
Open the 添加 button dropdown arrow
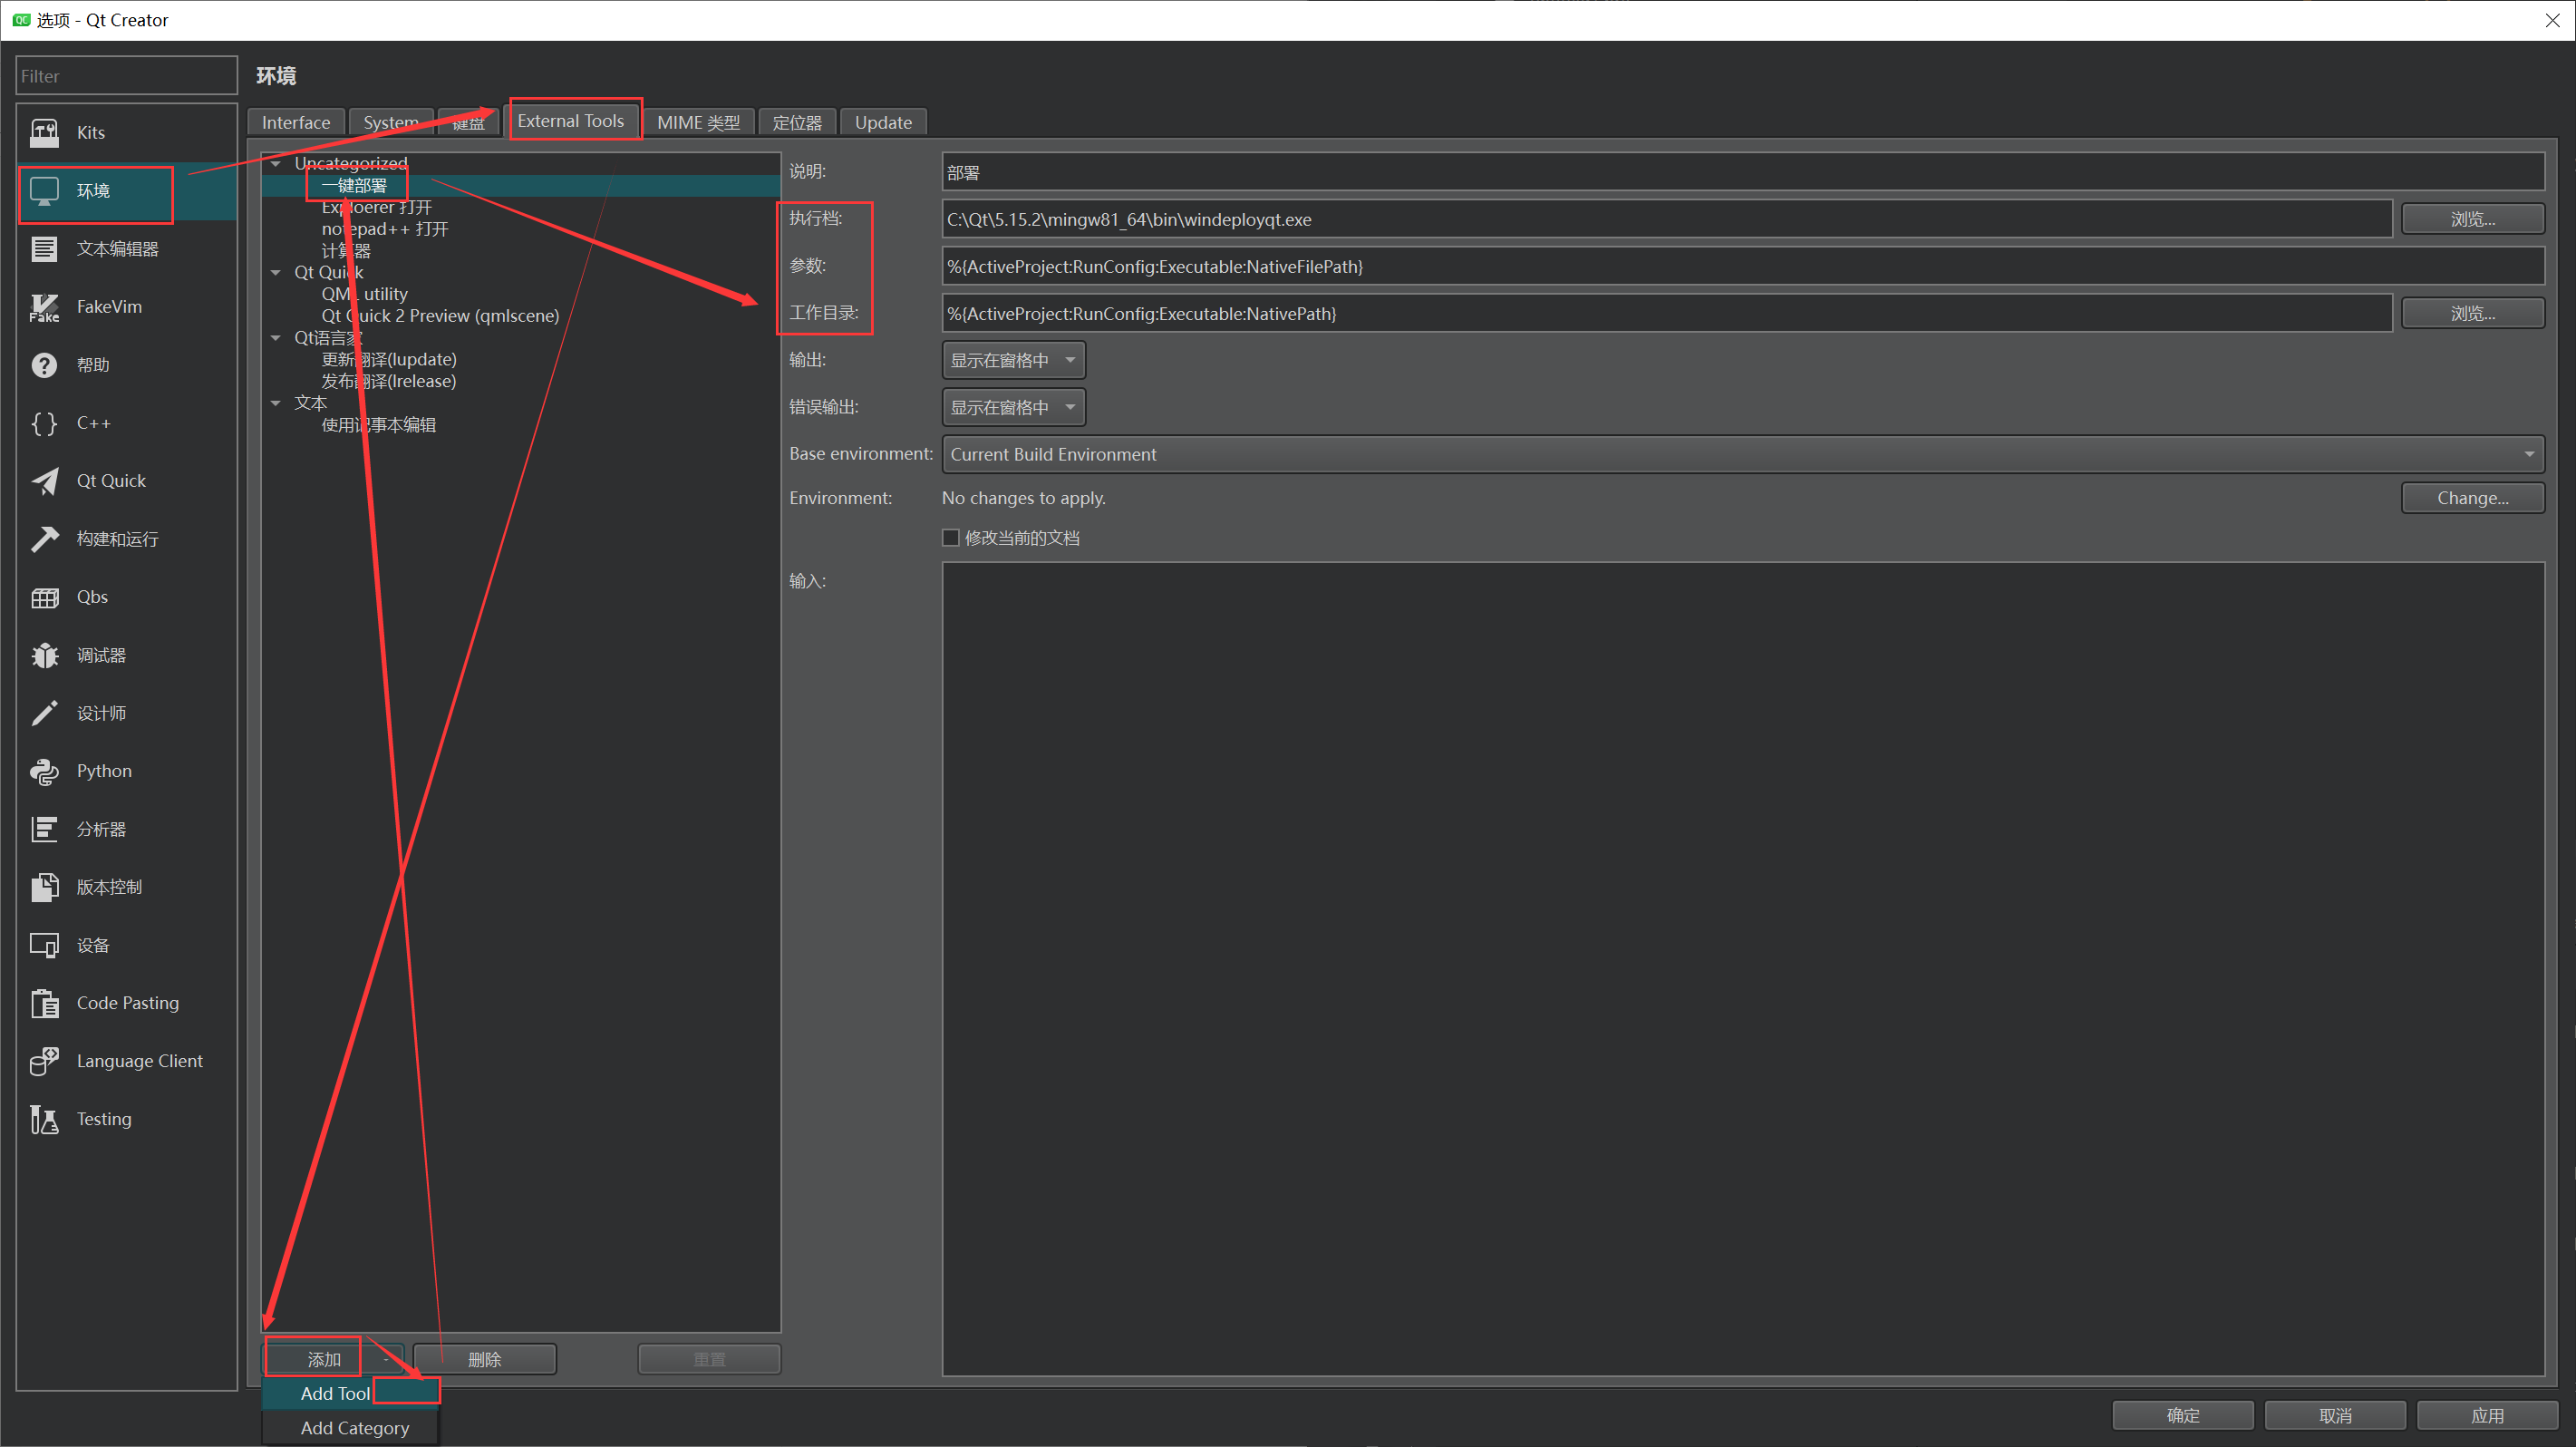tap(386, 1360)
